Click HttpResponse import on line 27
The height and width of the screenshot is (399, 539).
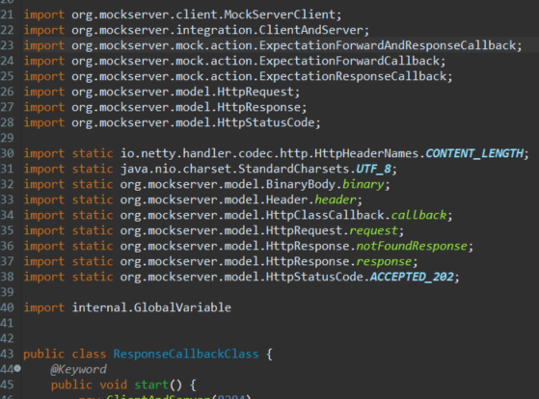coord(258,108)
